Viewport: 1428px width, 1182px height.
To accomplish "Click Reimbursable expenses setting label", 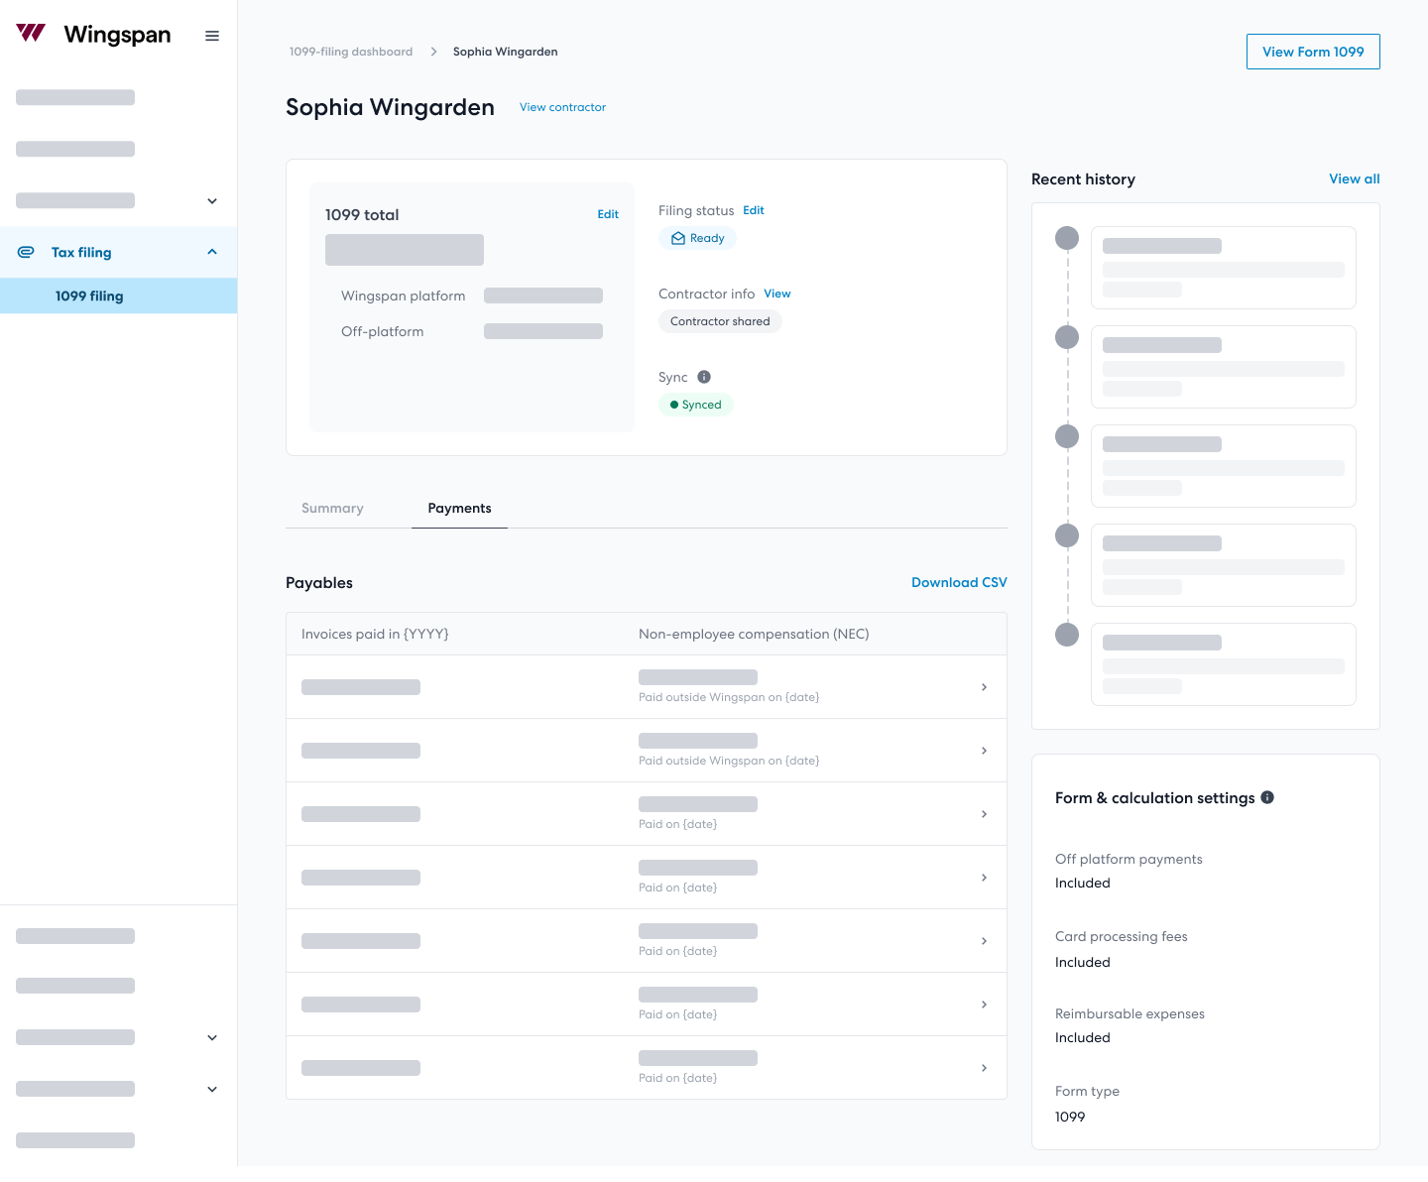I will [x=1130, y=1013].
